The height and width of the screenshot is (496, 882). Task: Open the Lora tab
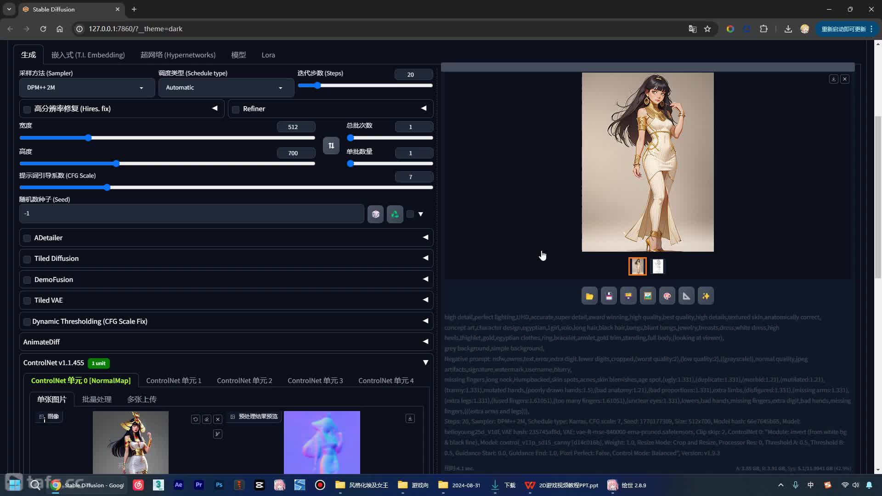[268, 55]
